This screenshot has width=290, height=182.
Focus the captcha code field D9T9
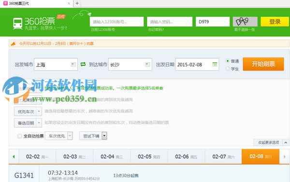[x=213, y=22]
